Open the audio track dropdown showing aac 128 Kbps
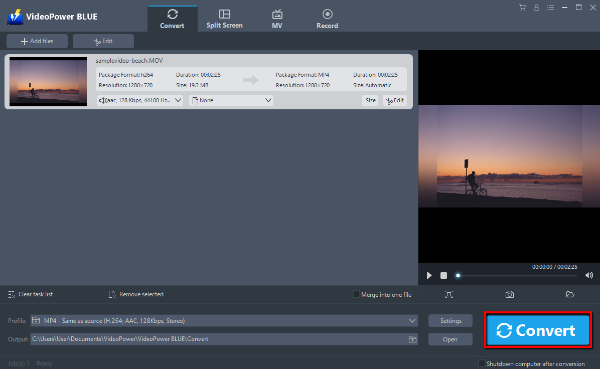The width and height of the screenshot is (600, 369). click(x=139, y=100)
